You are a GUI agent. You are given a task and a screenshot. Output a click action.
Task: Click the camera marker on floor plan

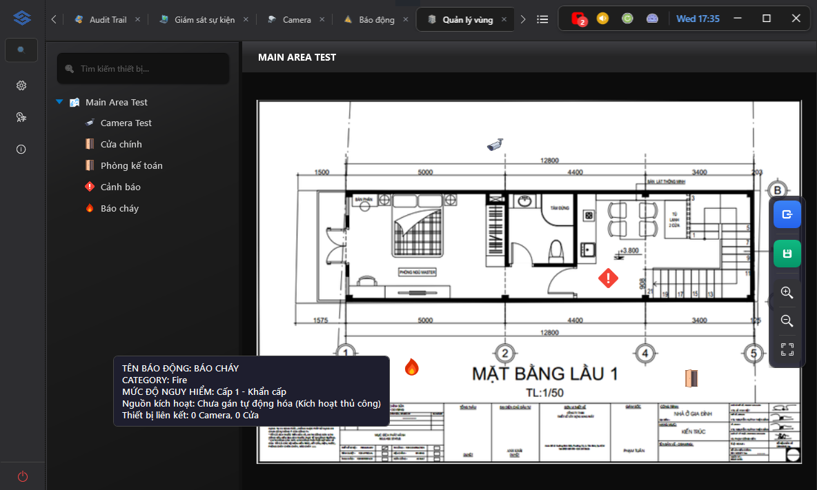pos(495,145)
